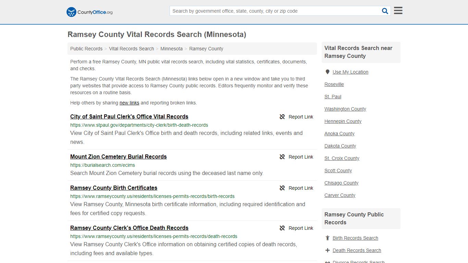Visit the ramseycounty.us birth-records URL

pyautogui.click(x=152, y=196)
